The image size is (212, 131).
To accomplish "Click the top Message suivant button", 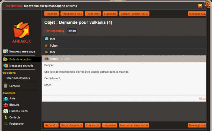I will click(197, 14).
